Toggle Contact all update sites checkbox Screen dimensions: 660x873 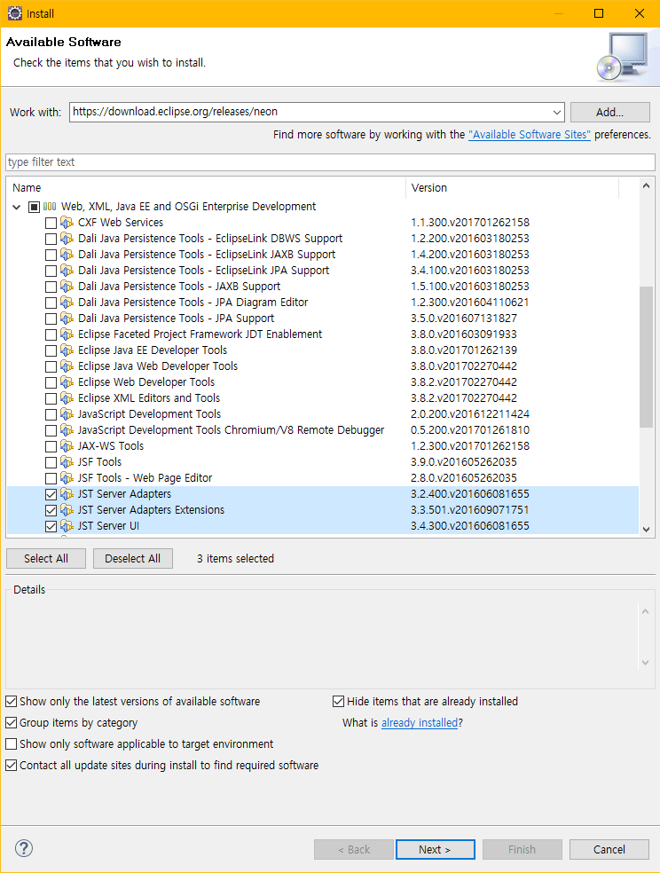pyautogui.click(x=12, y=765)
